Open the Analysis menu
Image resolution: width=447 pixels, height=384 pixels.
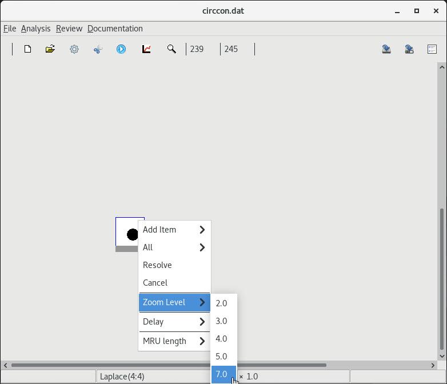pos(35,29)
